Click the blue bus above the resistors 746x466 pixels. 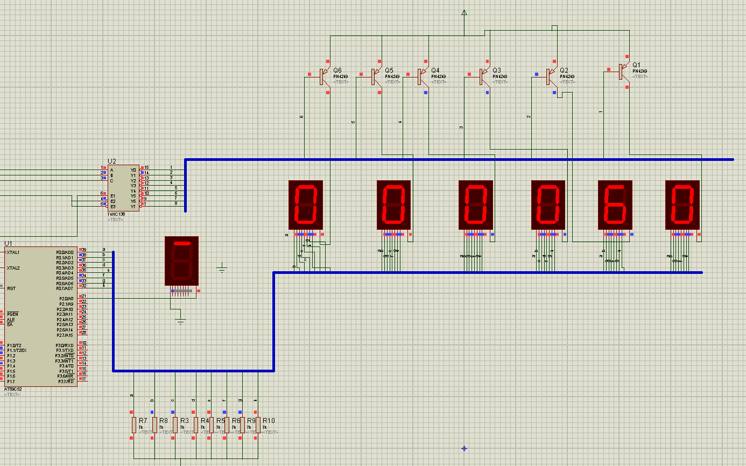click(x=194, y=371)
